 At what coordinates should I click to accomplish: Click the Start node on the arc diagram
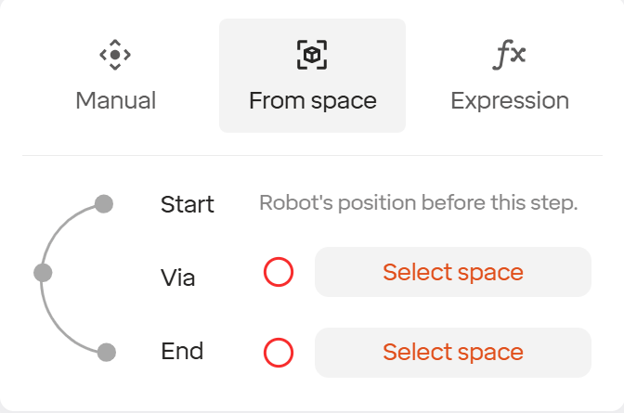[104, 203]
